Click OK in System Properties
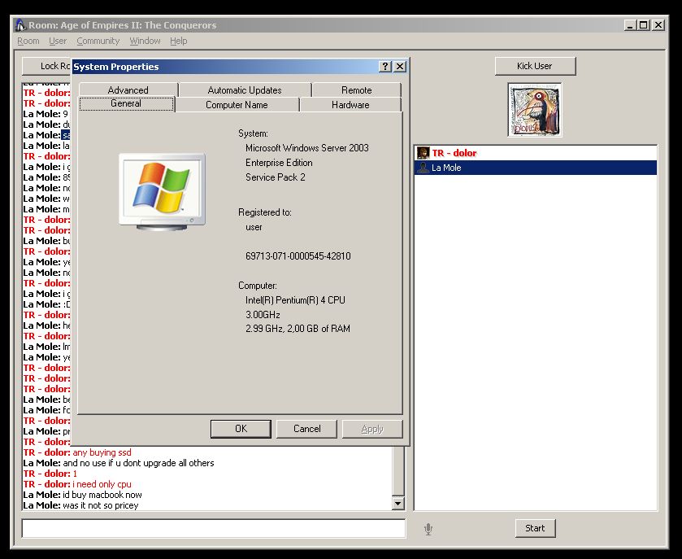The width and height of the screenshot is (682, 559). (241, 429)
